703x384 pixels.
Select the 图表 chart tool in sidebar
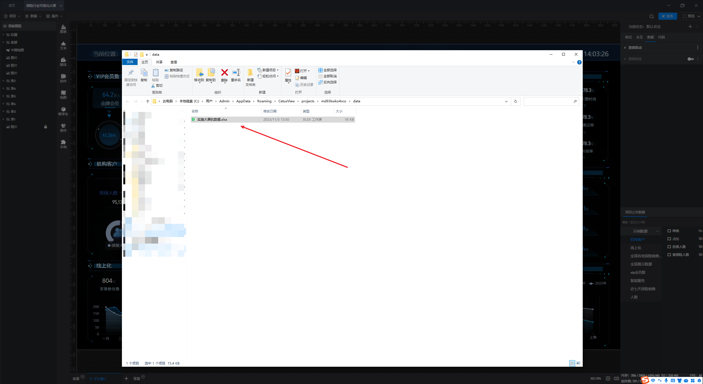click(x=63, y=29)
